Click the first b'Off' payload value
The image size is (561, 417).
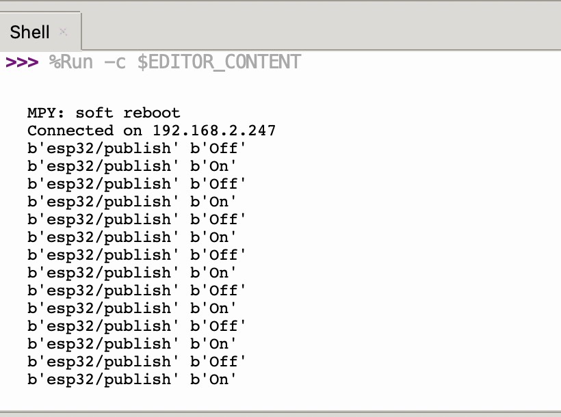tap(218, 148)
